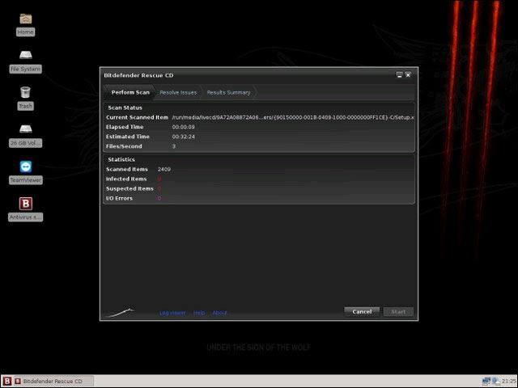Switch to the Results Summary tab
518x388 pixels.
(x=228, y=93)
